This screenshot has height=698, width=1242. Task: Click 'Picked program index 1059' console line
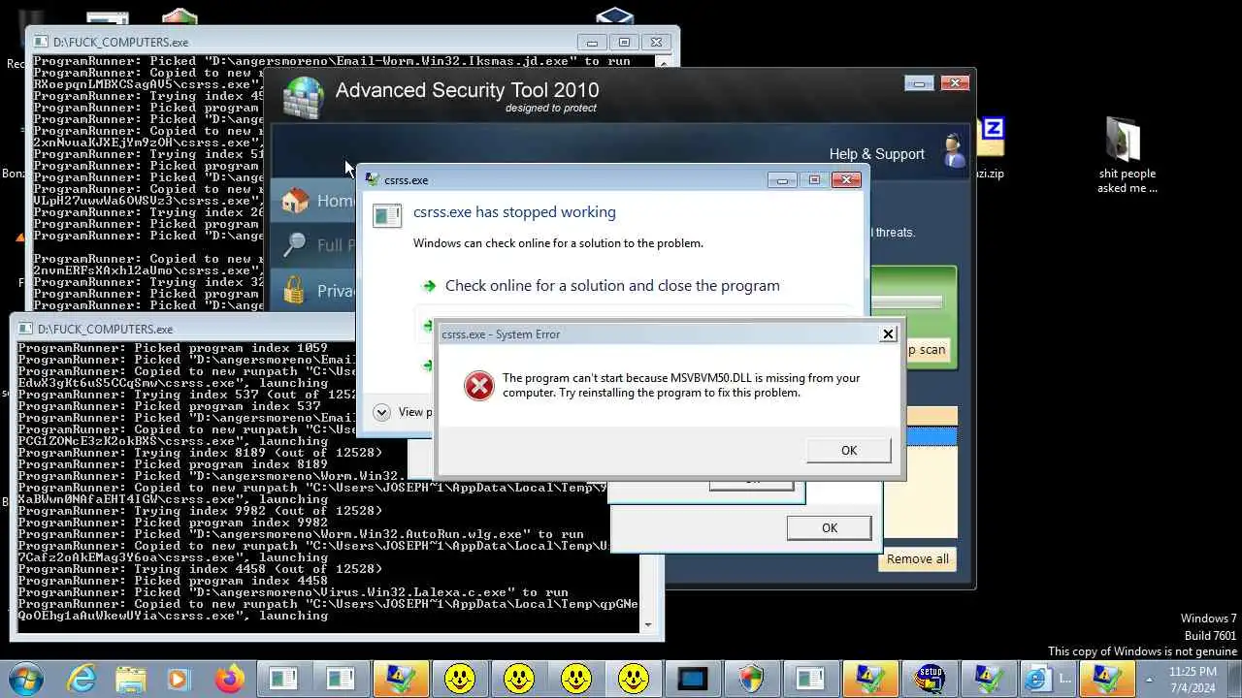(173, 348)
